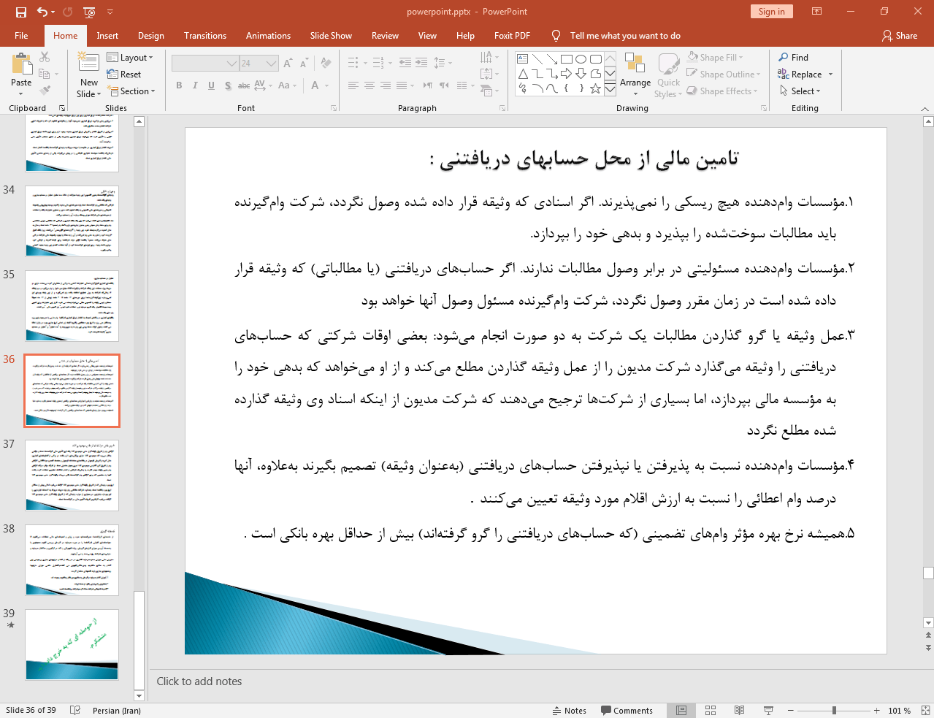Screen dimensions: 934x718
Task: Switch to the Insert tab
Action: (x=107, y=36)
